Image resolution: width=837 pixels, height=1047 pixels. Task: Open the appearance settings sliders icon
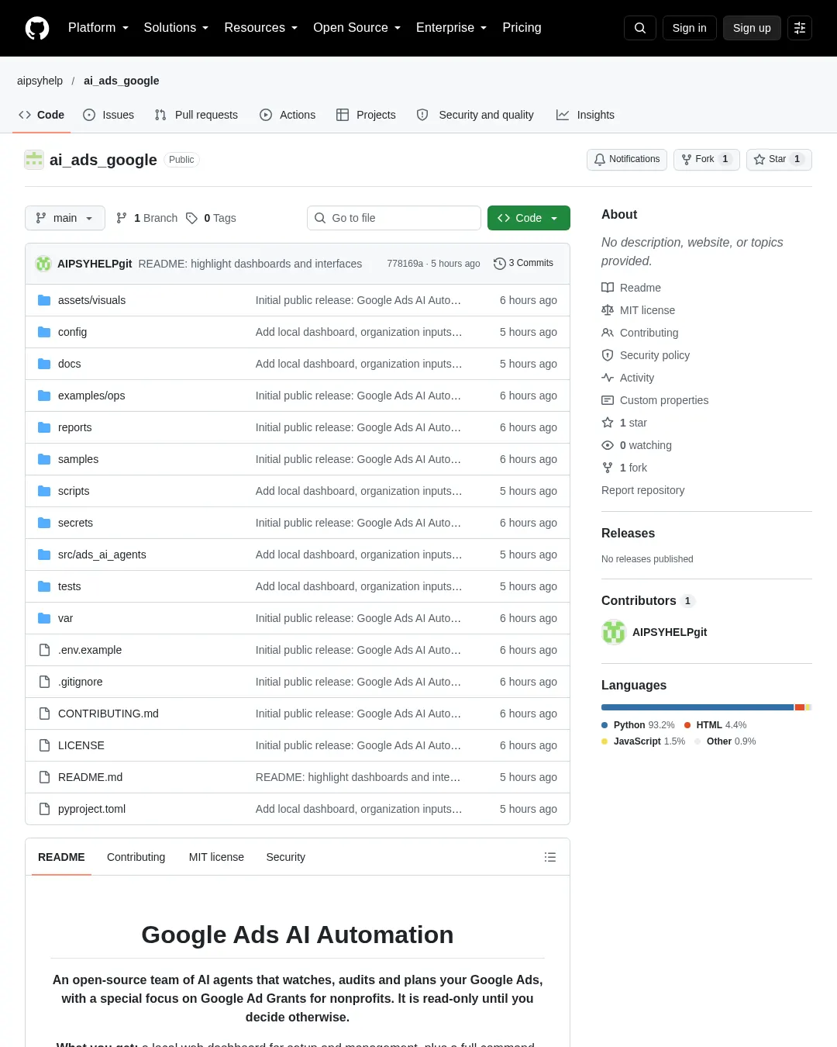(800, 28)
